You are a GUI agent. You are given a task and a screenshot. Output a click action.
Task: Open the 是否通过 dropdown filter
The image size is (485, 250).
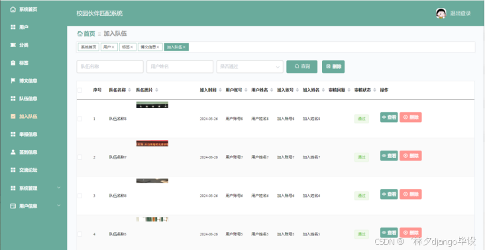tap(250, 66)
